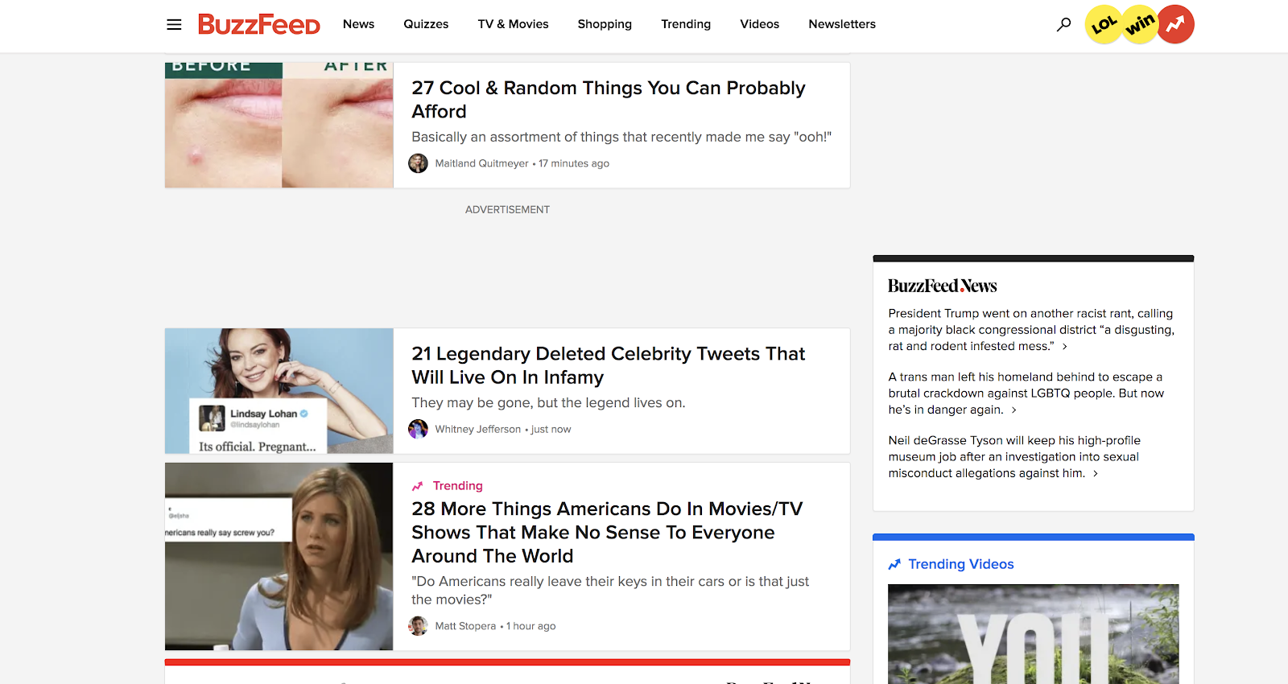Follow the arrow after the trans man story
The width and height of the screenshot is (1288, 684).
(x=1014, y=410)
